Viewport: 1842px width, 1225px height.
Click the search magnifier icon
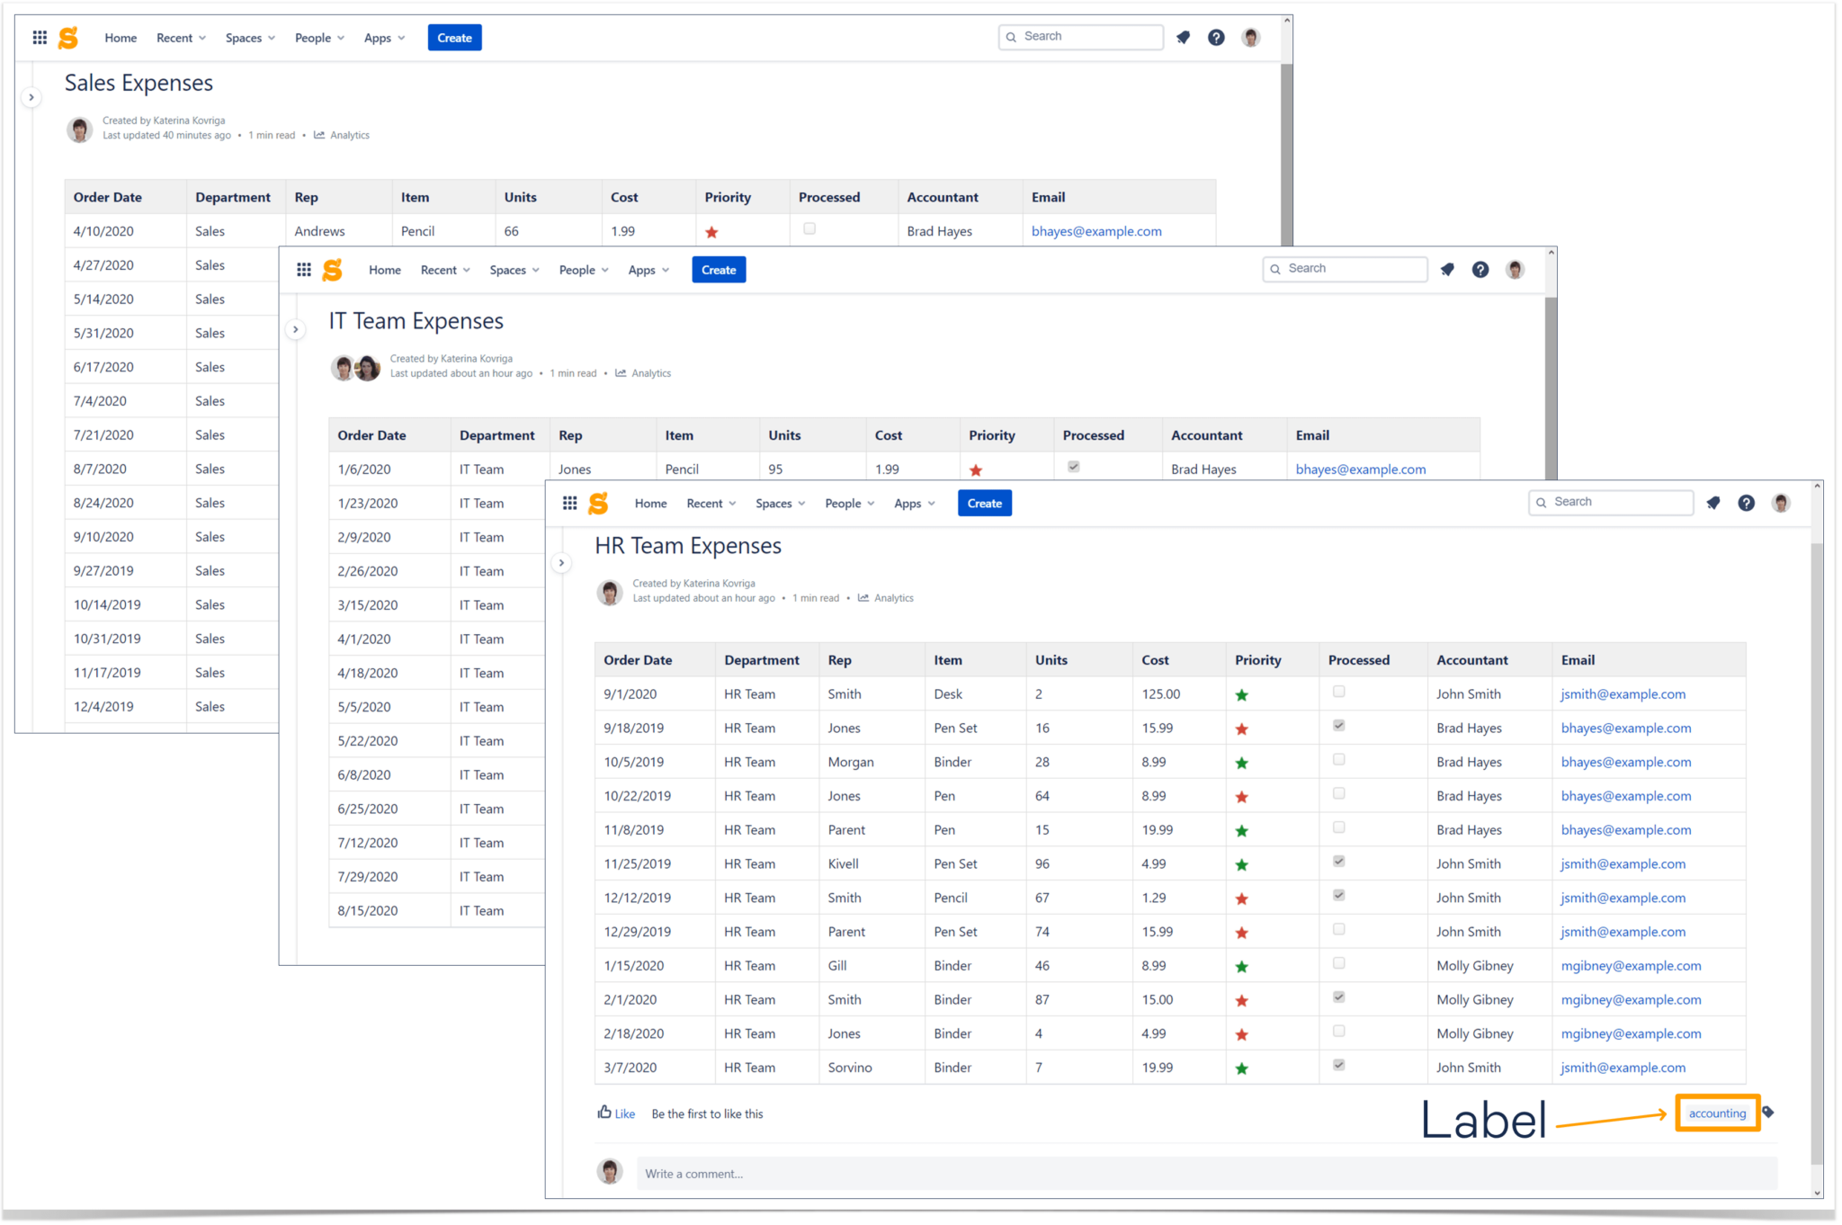tap(1542, 502)
